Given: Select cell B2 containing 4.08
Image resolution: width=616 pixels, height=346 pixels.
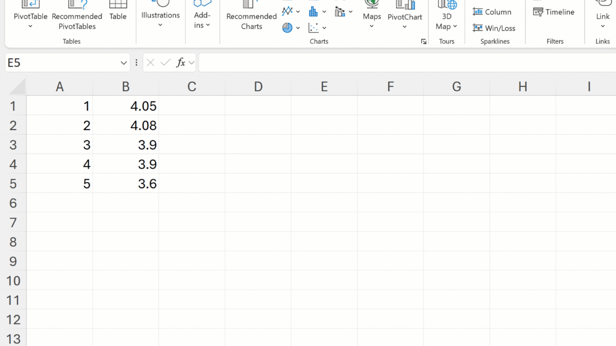Looking at the screenshot, I should [x=126, y=125].
